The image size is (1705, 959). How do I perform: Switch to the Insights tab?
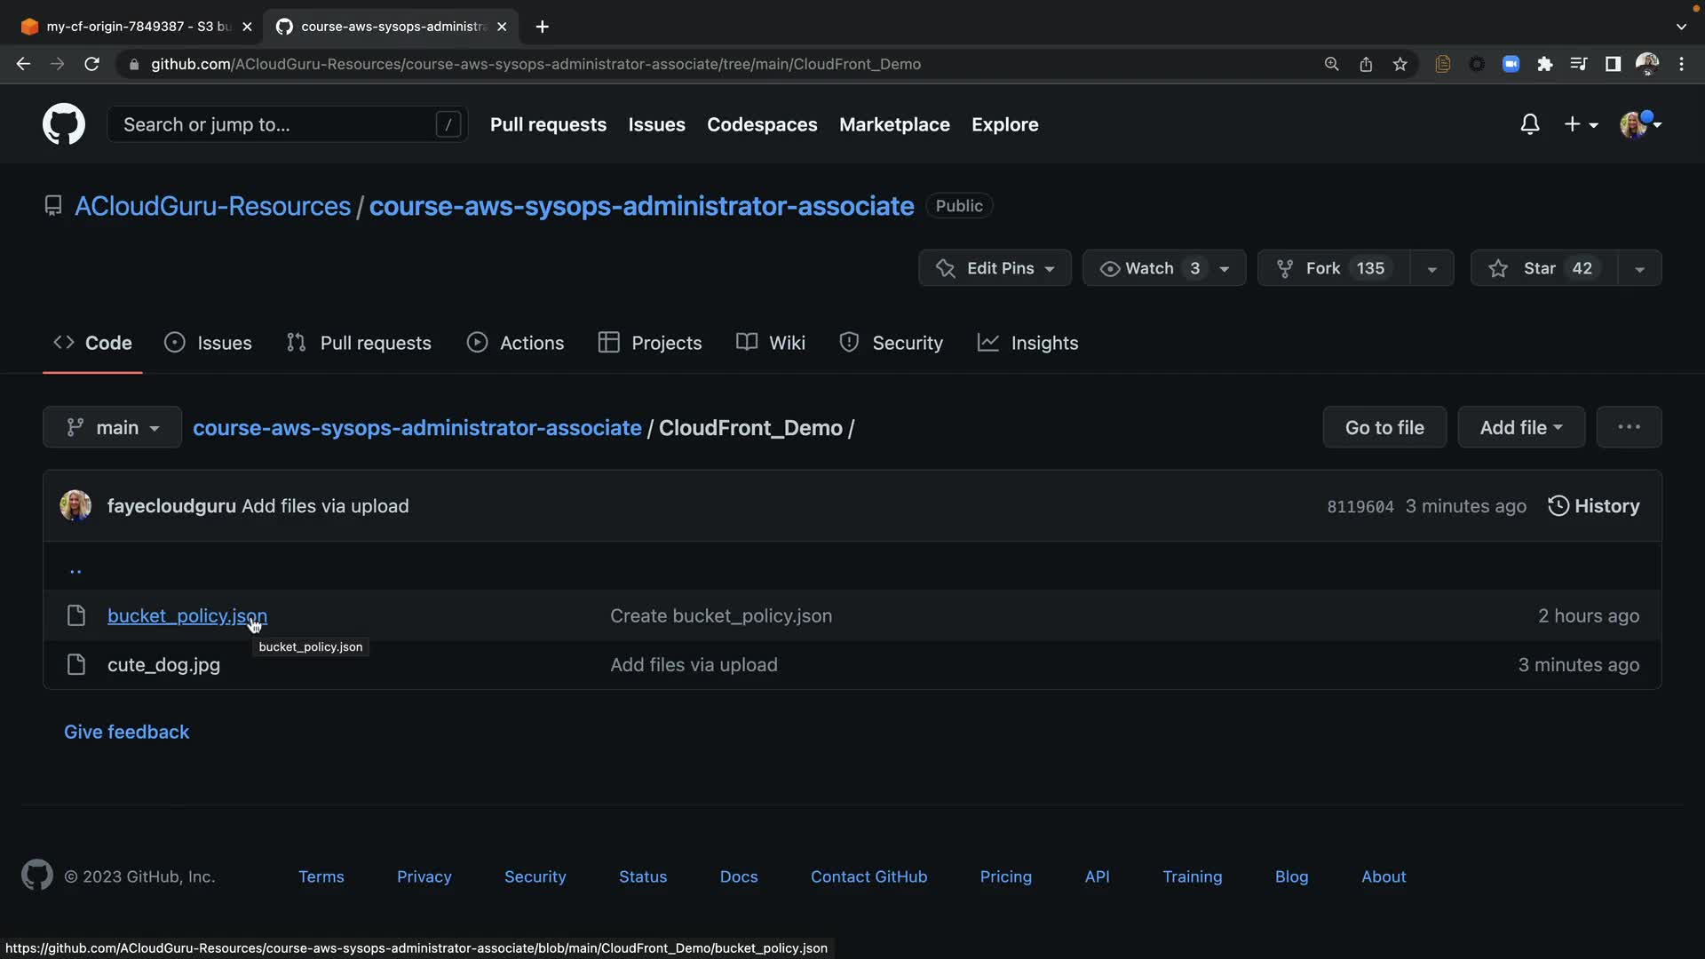[x=1027, y=343]
